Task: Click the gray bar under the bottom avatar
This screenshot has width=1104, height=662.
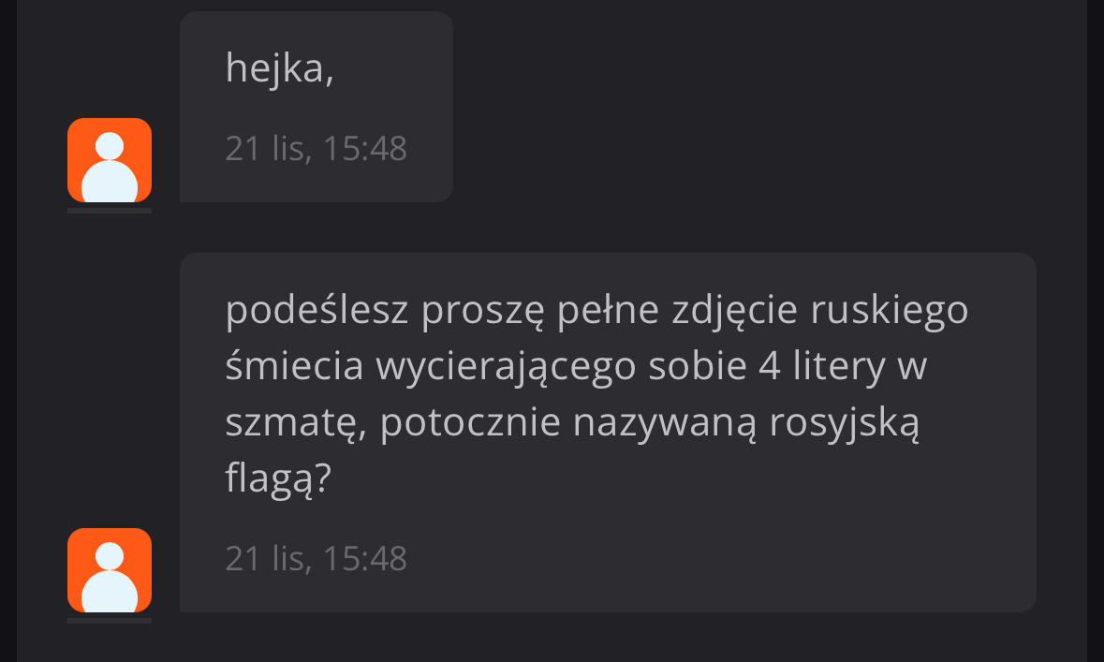Action: pos(110,621)
